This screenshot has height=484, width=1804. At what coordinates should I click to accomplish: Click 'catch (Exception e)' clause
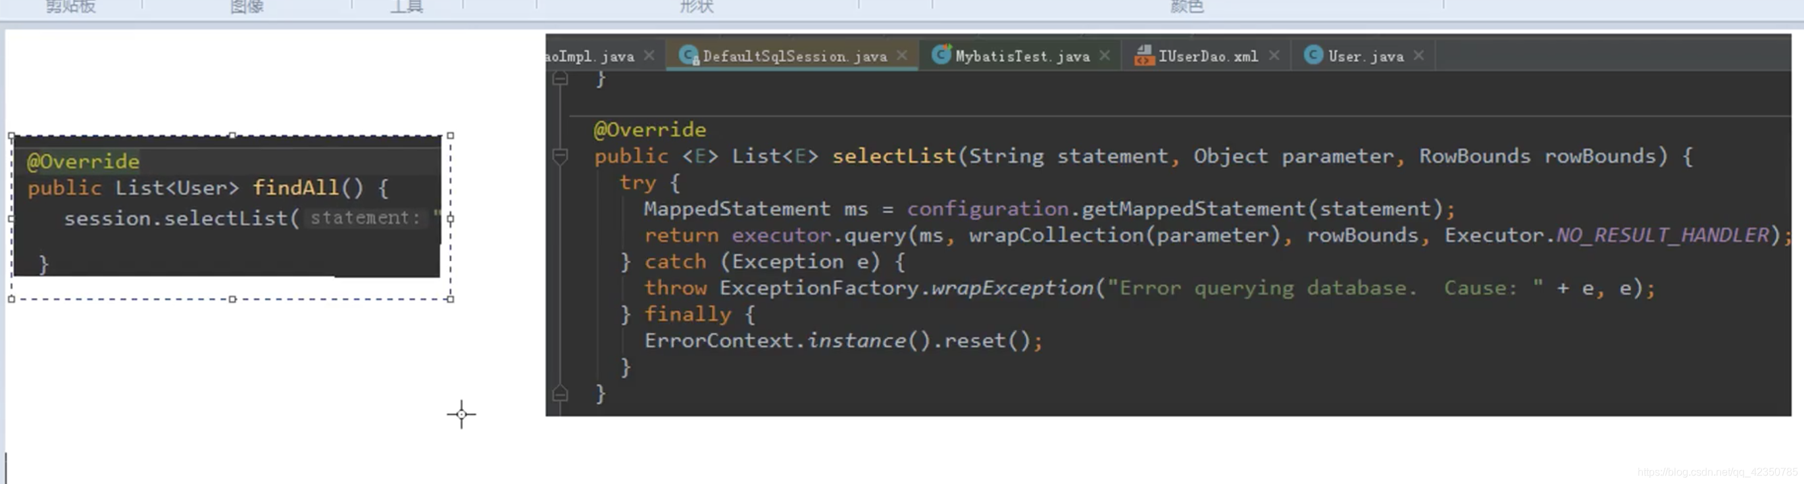tap(762, 262)
